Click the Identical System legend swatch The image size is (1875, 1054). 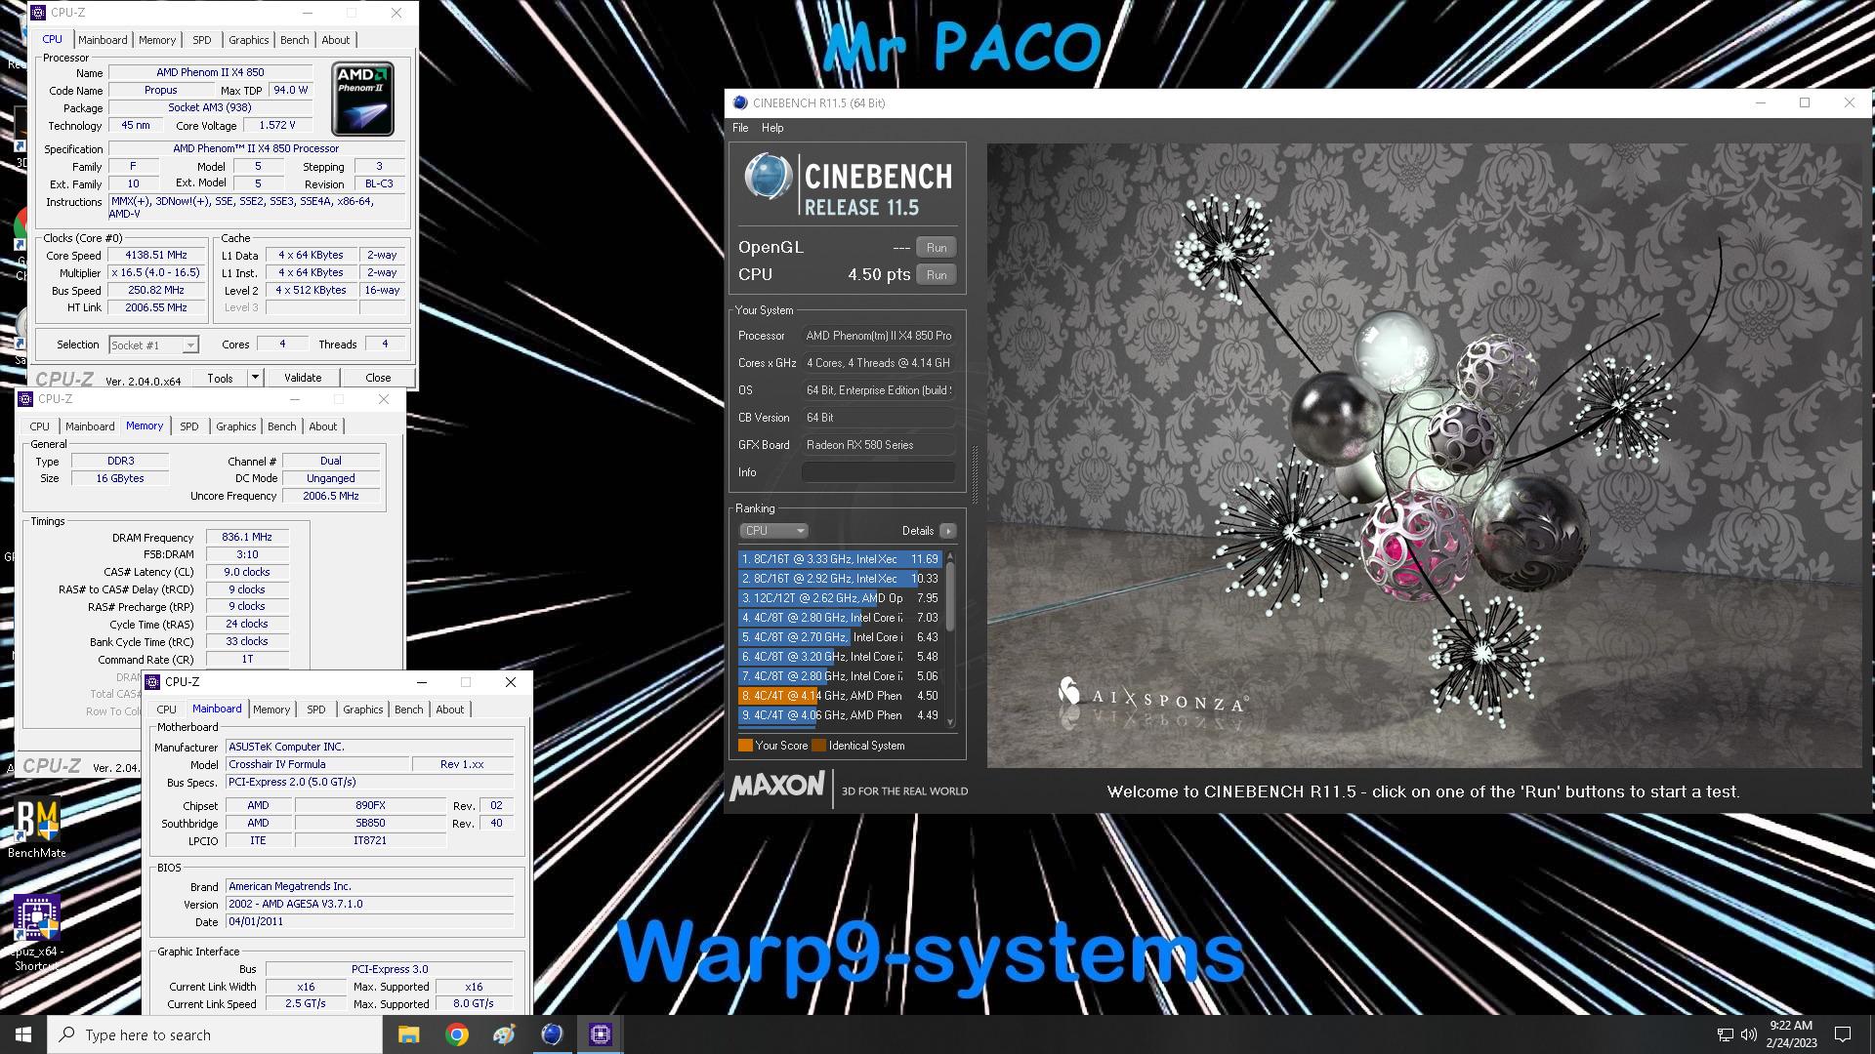point(818,746)
